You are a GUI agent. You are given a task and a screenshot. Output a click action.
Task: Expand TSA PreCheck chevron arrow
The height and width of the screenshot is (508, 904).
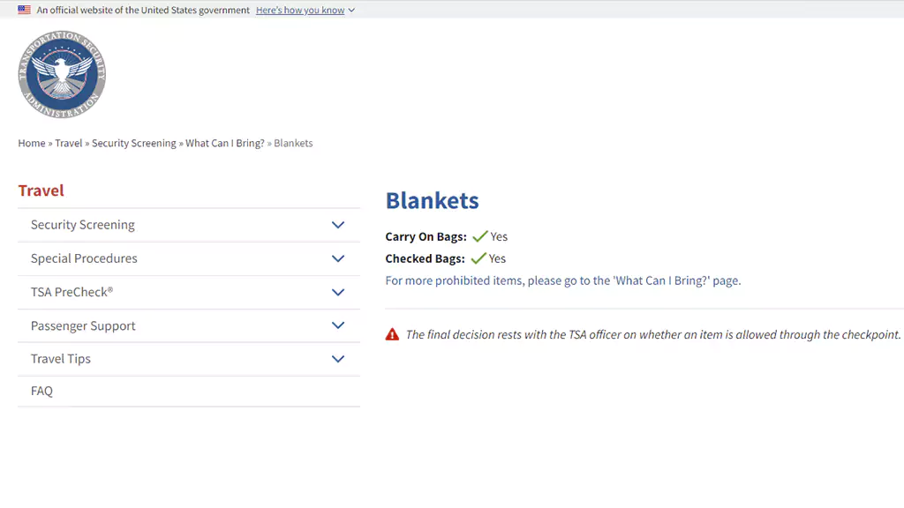click(338, 293)
